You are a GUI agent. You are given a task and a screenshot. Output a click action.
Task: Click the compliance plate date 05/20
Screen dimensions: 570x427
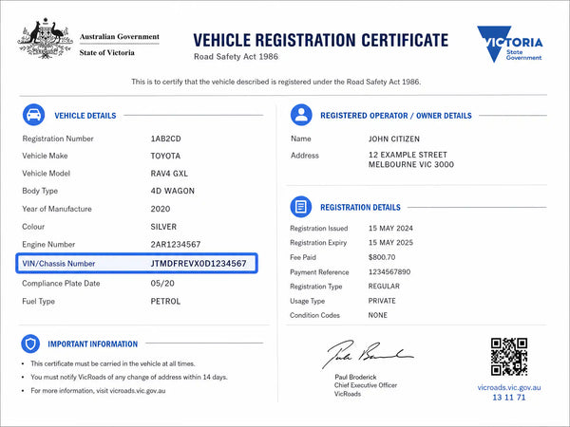(x=162, y=283)
